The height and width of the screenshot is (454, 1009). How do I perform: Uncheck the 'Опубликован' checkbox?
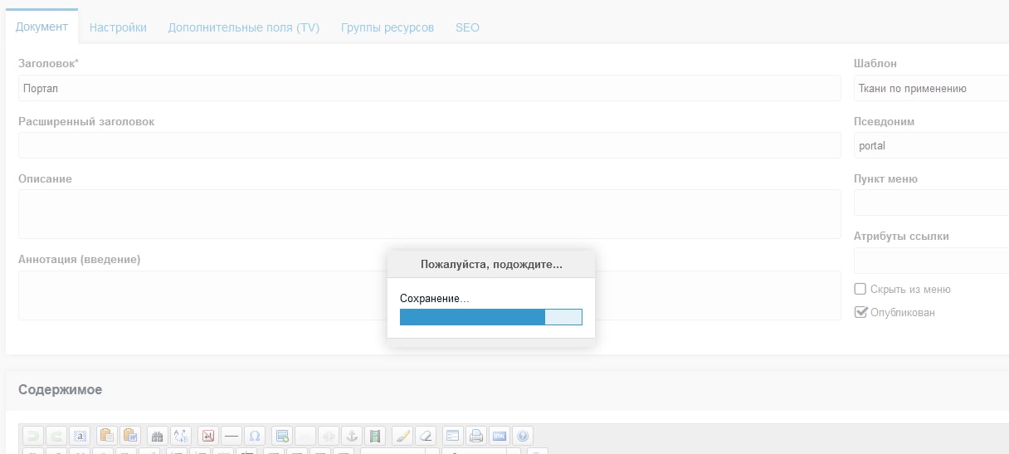point(860,312)
